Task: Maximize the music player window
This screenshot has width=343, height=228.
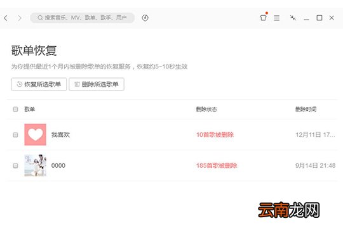Action: pyautogui.click(x=319, y=18)
